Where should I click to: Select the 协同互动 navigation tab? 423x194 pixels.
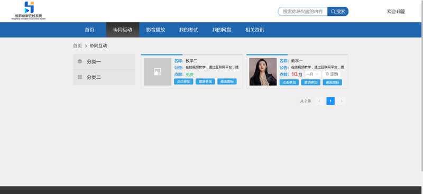click(x=123, y=30)
